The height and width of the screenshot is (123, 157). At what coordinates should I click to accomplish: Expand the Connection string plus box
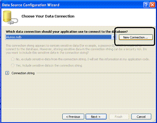point(7,73)
